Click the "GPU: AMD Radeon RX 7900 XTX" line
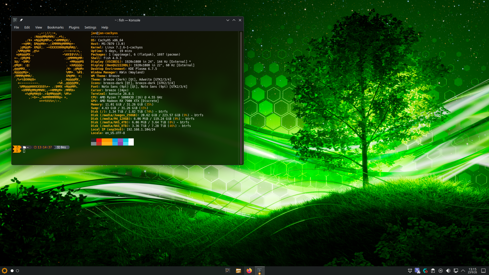Screen dimensions: 489x275 click(125, 101)
